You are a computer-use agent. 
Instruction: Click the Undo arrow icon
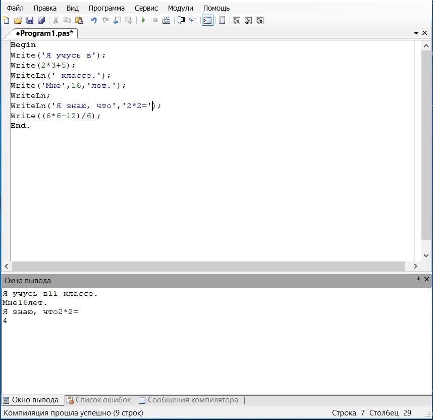tap(93, 21)
